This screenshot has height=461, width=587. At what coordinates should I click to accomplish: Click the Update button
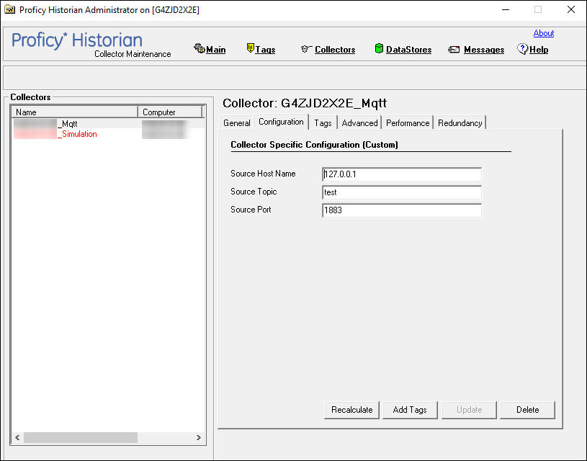click(469, 410)
